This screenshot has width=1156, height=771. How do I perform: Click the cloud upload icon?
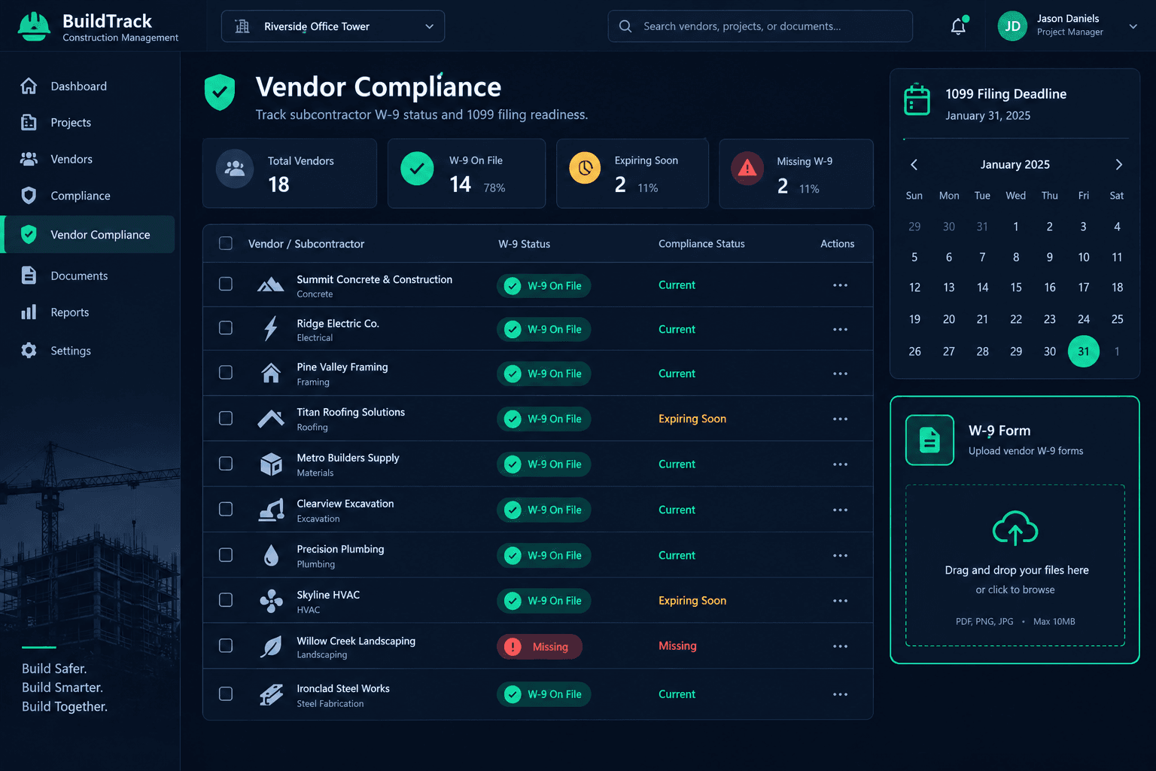pos(1015,528)
